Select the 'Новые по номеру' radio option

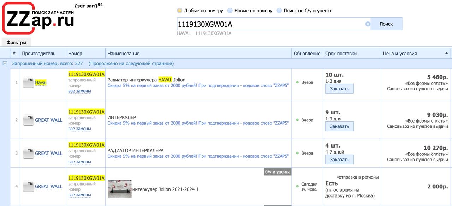pos(230,11)
